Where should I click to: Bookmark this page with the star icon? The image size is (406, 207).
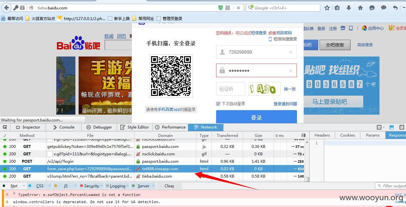[x=327, y=8]
